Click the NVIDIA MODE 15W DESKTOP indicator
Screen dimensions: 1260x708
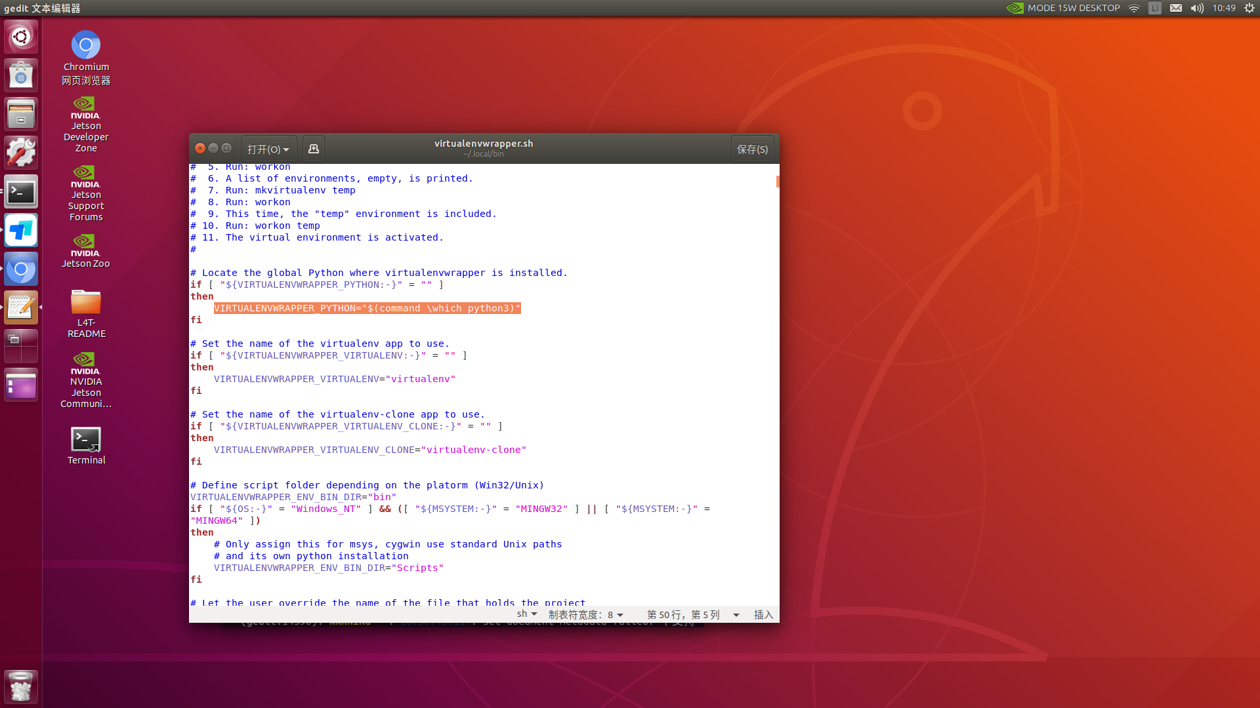[1063, 8]
